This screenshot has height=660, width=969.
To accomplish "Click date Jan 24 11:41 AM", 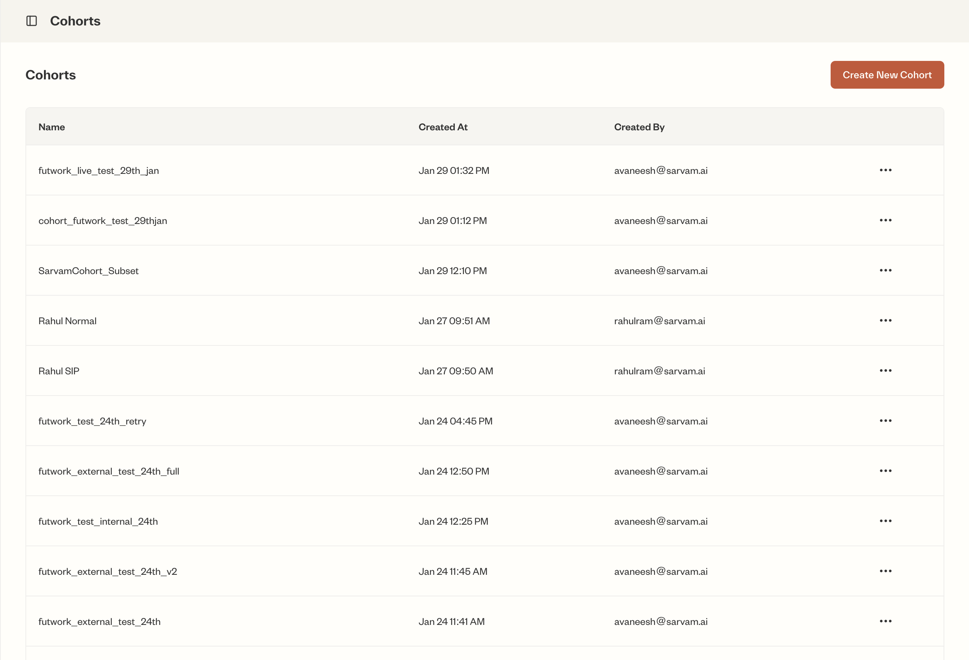I will click(x=452, y=621).
